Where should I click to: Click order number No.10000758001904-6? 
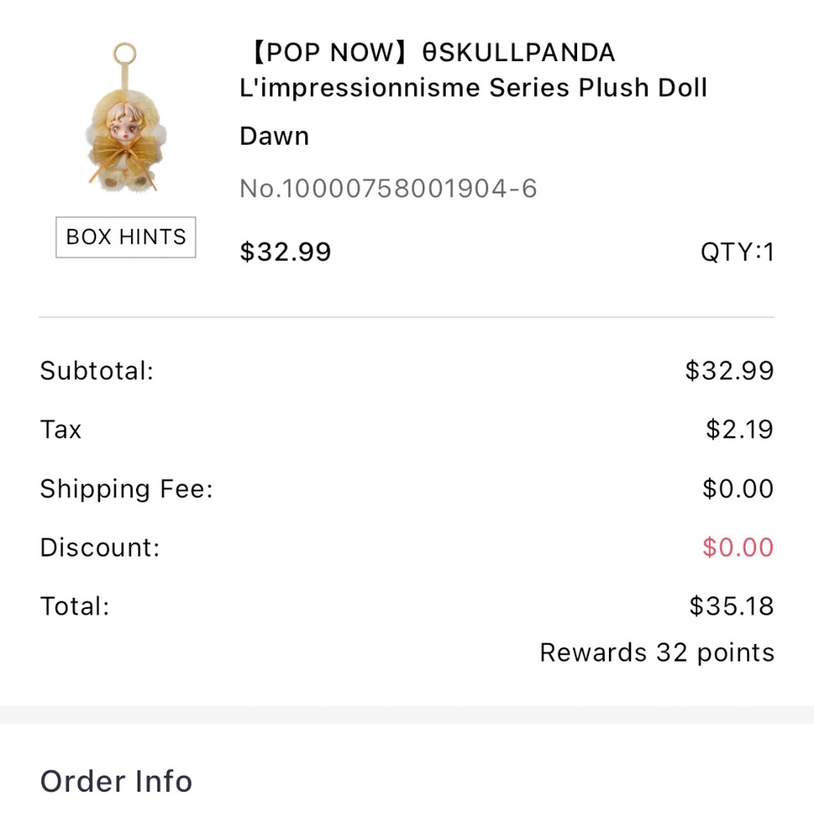tap(387, 187)
